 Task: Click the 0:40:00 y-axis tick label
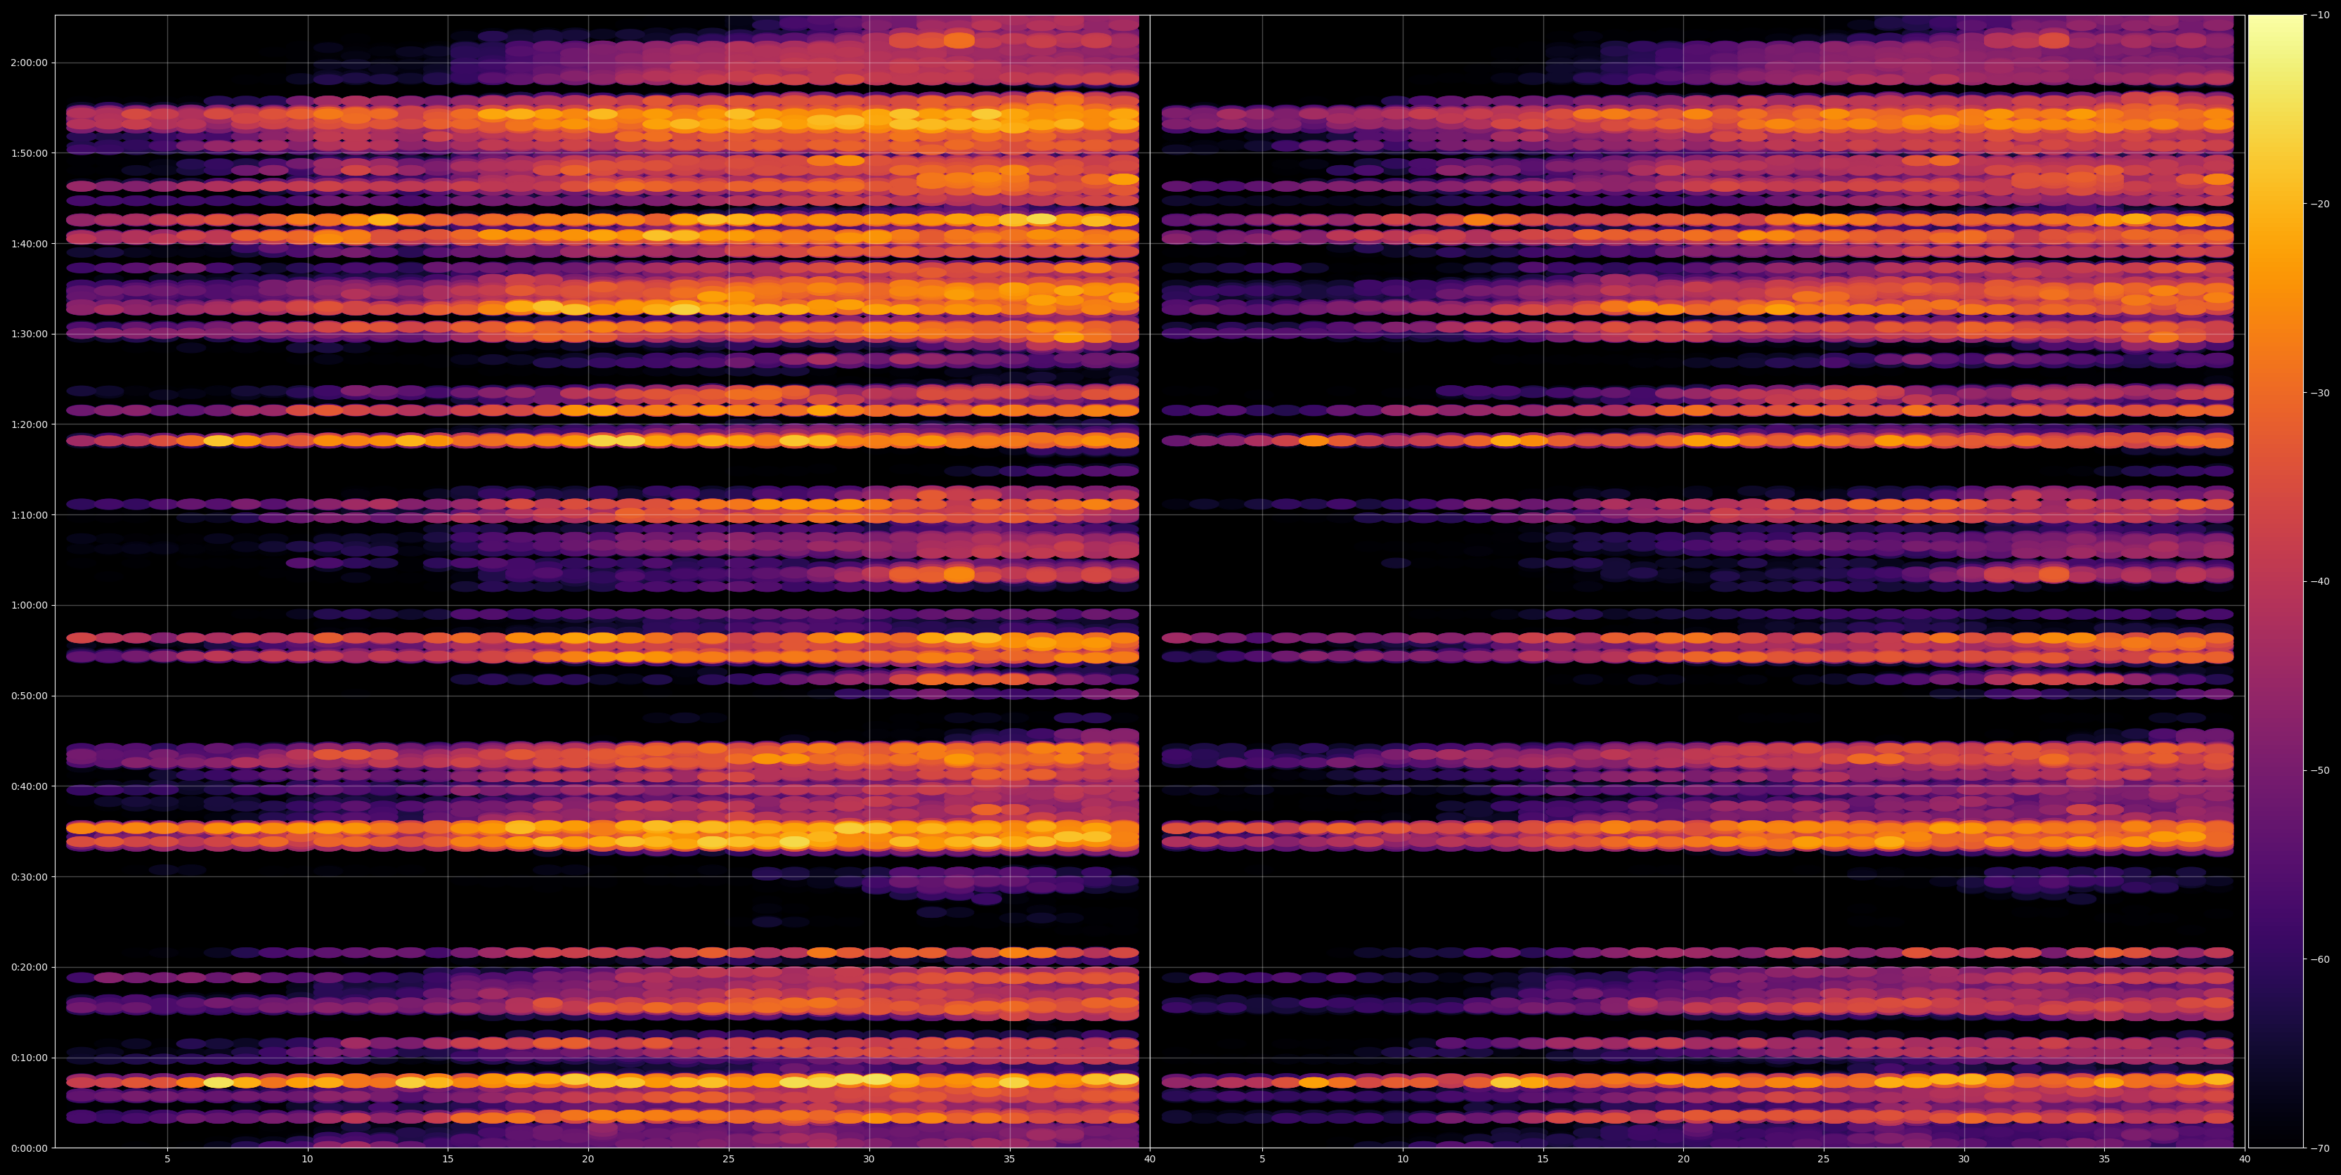coord(30,786)
